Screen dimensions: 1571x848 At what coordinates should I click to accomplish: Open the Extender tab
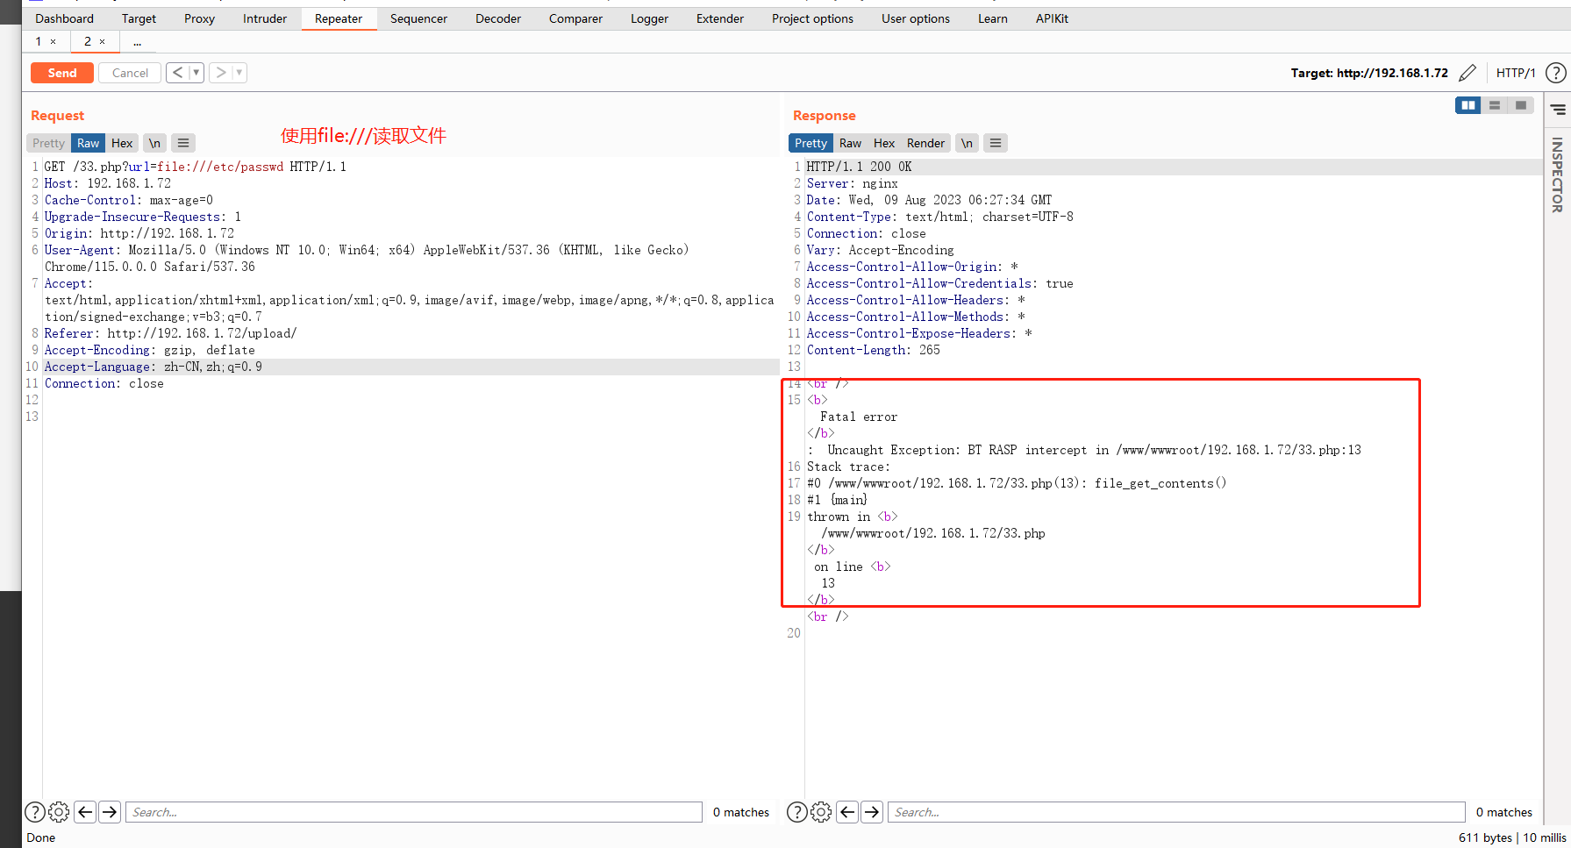pos(720,18)
